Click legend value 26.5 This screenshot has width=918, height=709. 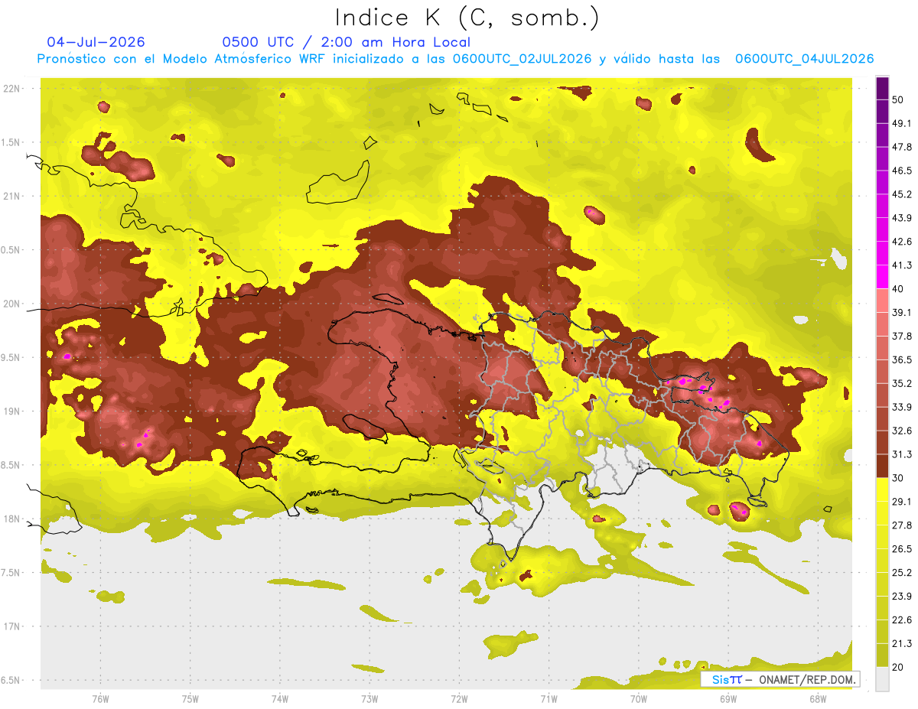point(902,548)
